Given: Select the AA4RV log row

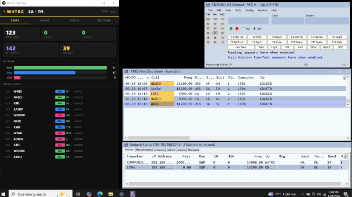Looking at the screenshot, I should pos(235,89).
